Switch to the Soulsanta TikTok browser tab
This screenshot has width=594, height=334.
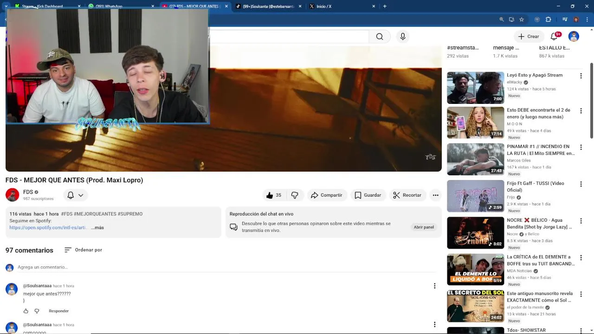(x=268, y=6)
